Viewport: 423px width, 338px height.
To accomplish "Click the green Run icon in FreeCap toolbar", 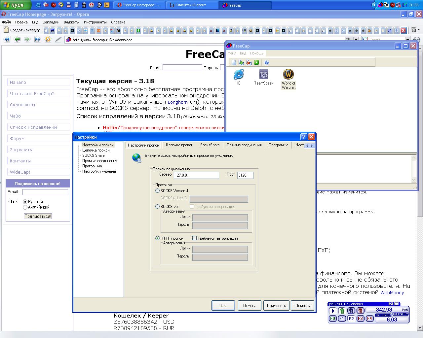I will (256, 62).
